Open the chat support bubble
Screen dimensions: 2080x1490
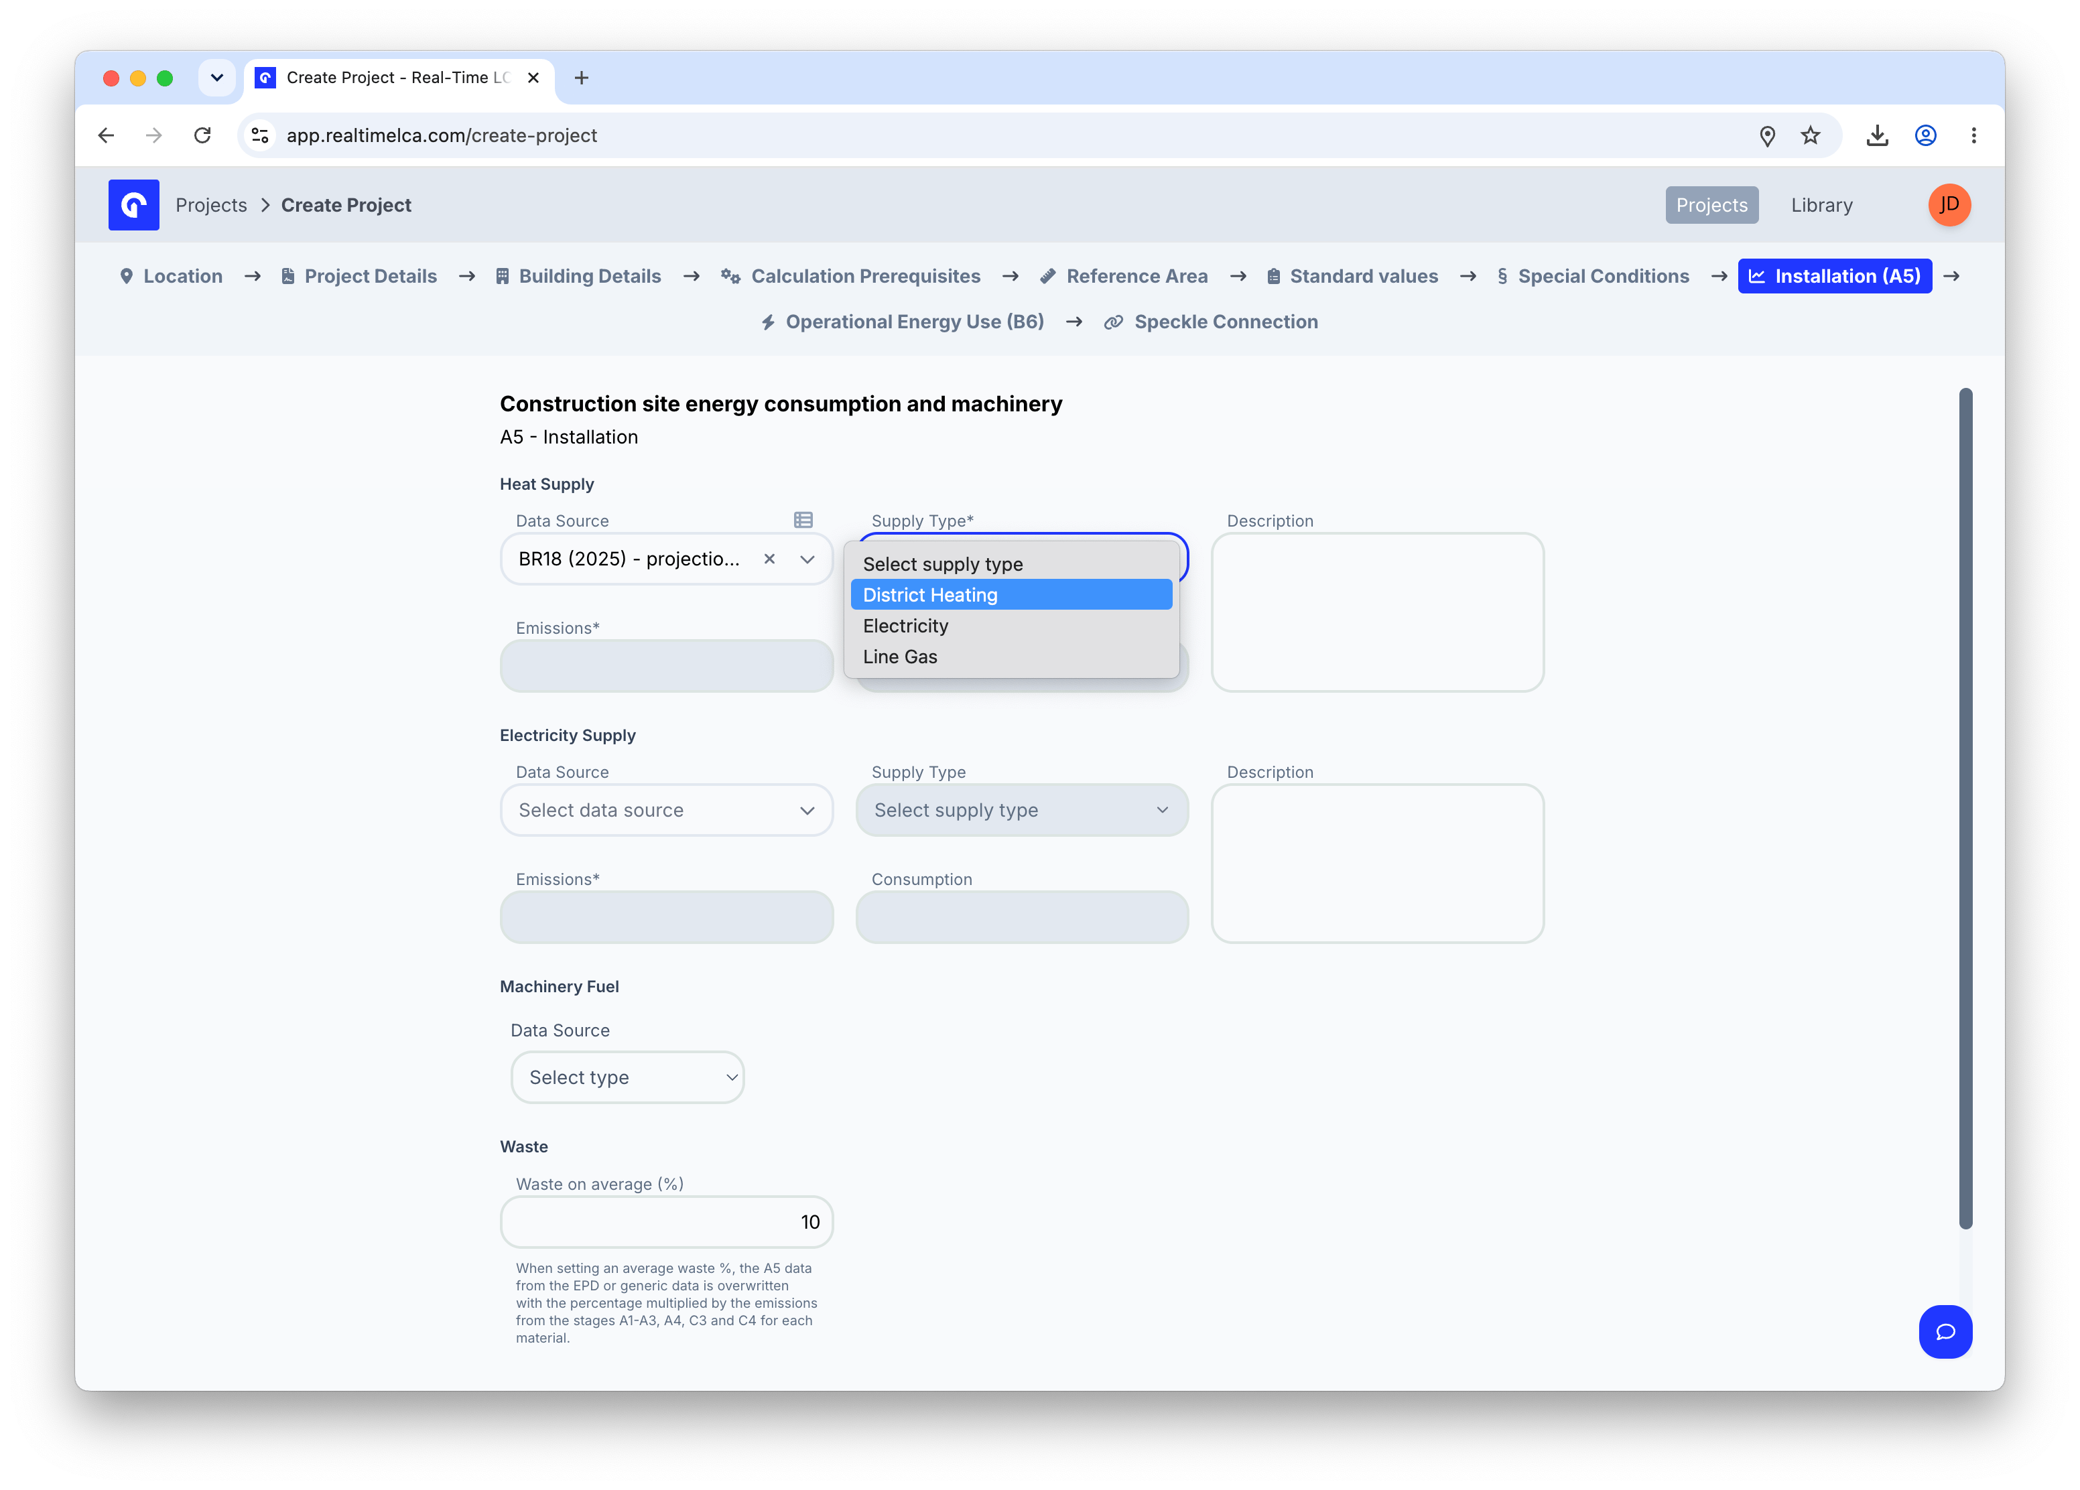(1945, 1331)
